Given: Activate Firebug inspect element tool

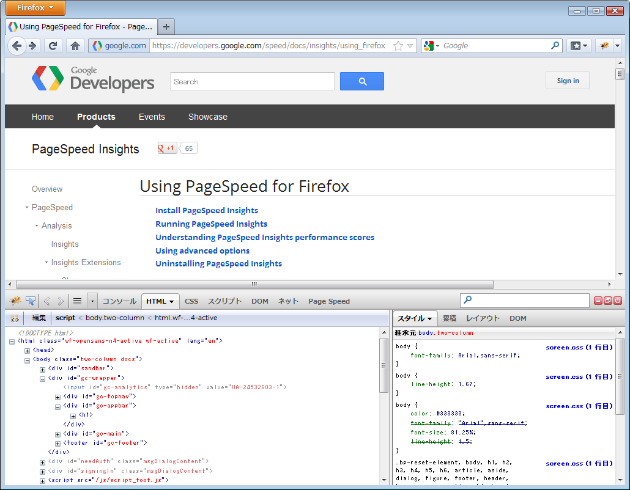Looking at the screenshot, I should (31, 301).
